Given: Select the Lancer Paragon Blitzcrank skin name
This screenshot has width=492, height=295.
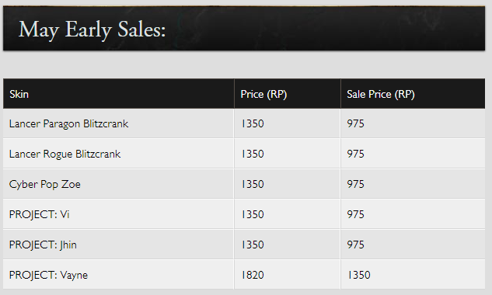Looking at the screenshot, I should [x=68, y=124].
